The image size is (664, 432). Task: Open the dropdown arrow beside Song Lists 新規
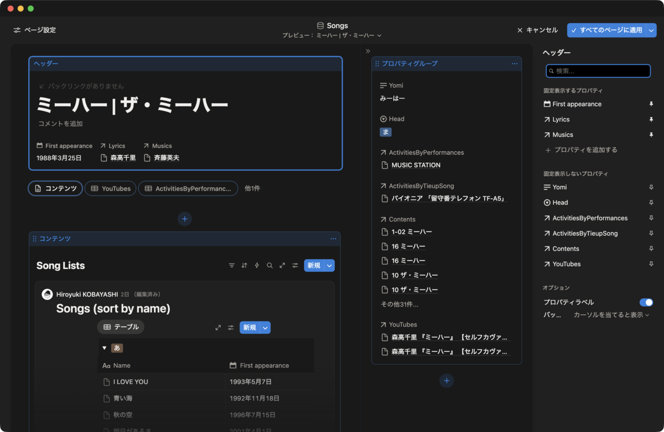330,266
